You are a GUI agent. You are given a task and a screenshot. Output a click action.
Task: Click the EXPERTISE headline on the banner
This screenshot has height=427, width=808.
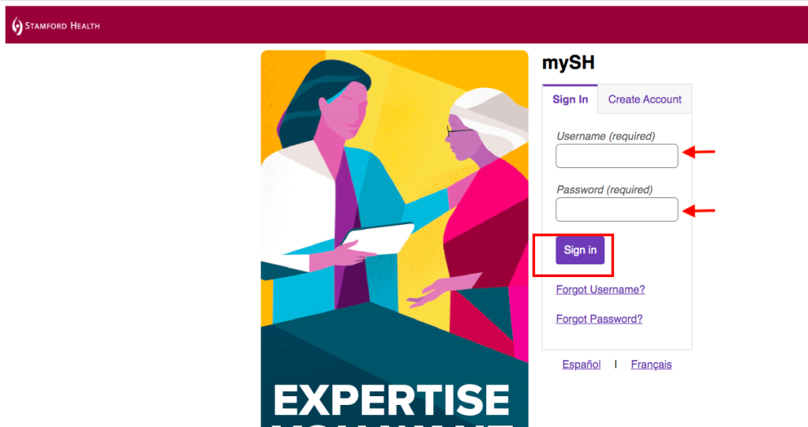point(391,400)
